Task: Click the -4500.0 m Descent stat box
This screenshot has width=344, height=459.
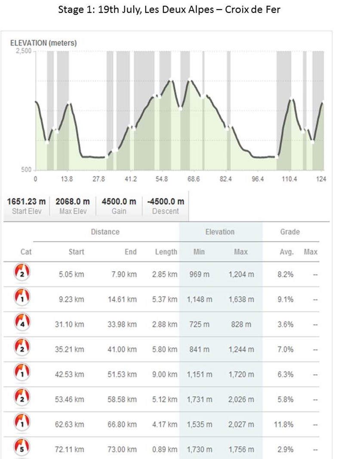Action: click(166, 206)
